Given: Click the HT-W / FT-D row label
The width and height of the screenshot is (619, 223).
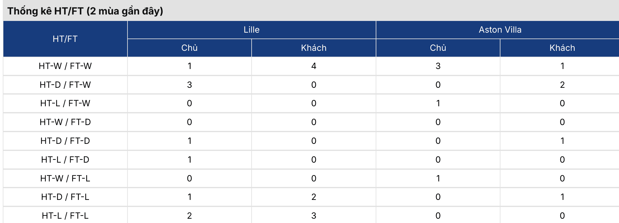Looking at the screenshot, I should pos(65,122).
